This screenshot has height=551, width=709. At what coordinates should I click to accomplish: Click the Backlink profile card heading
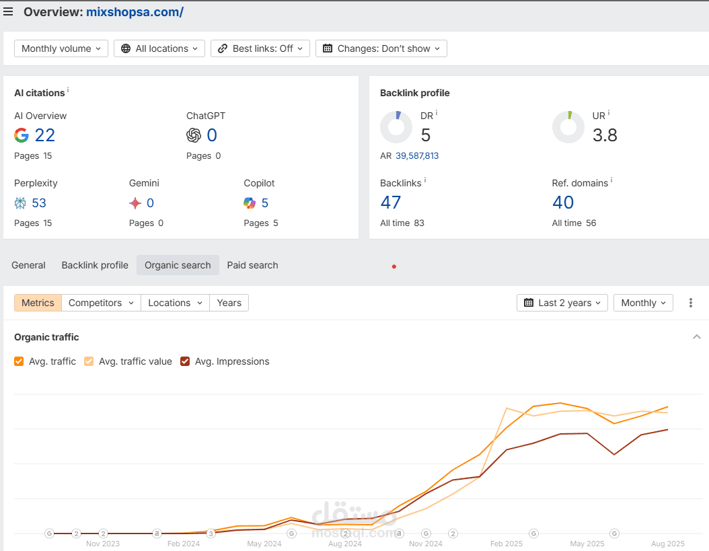tap(414, 93)
